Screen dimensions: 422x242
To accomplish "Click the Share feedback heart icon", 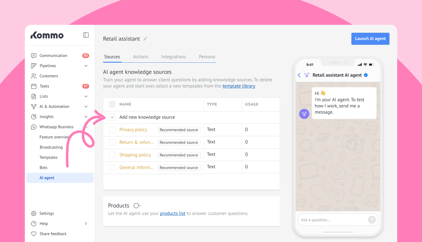I will click(x=34, y=234).
